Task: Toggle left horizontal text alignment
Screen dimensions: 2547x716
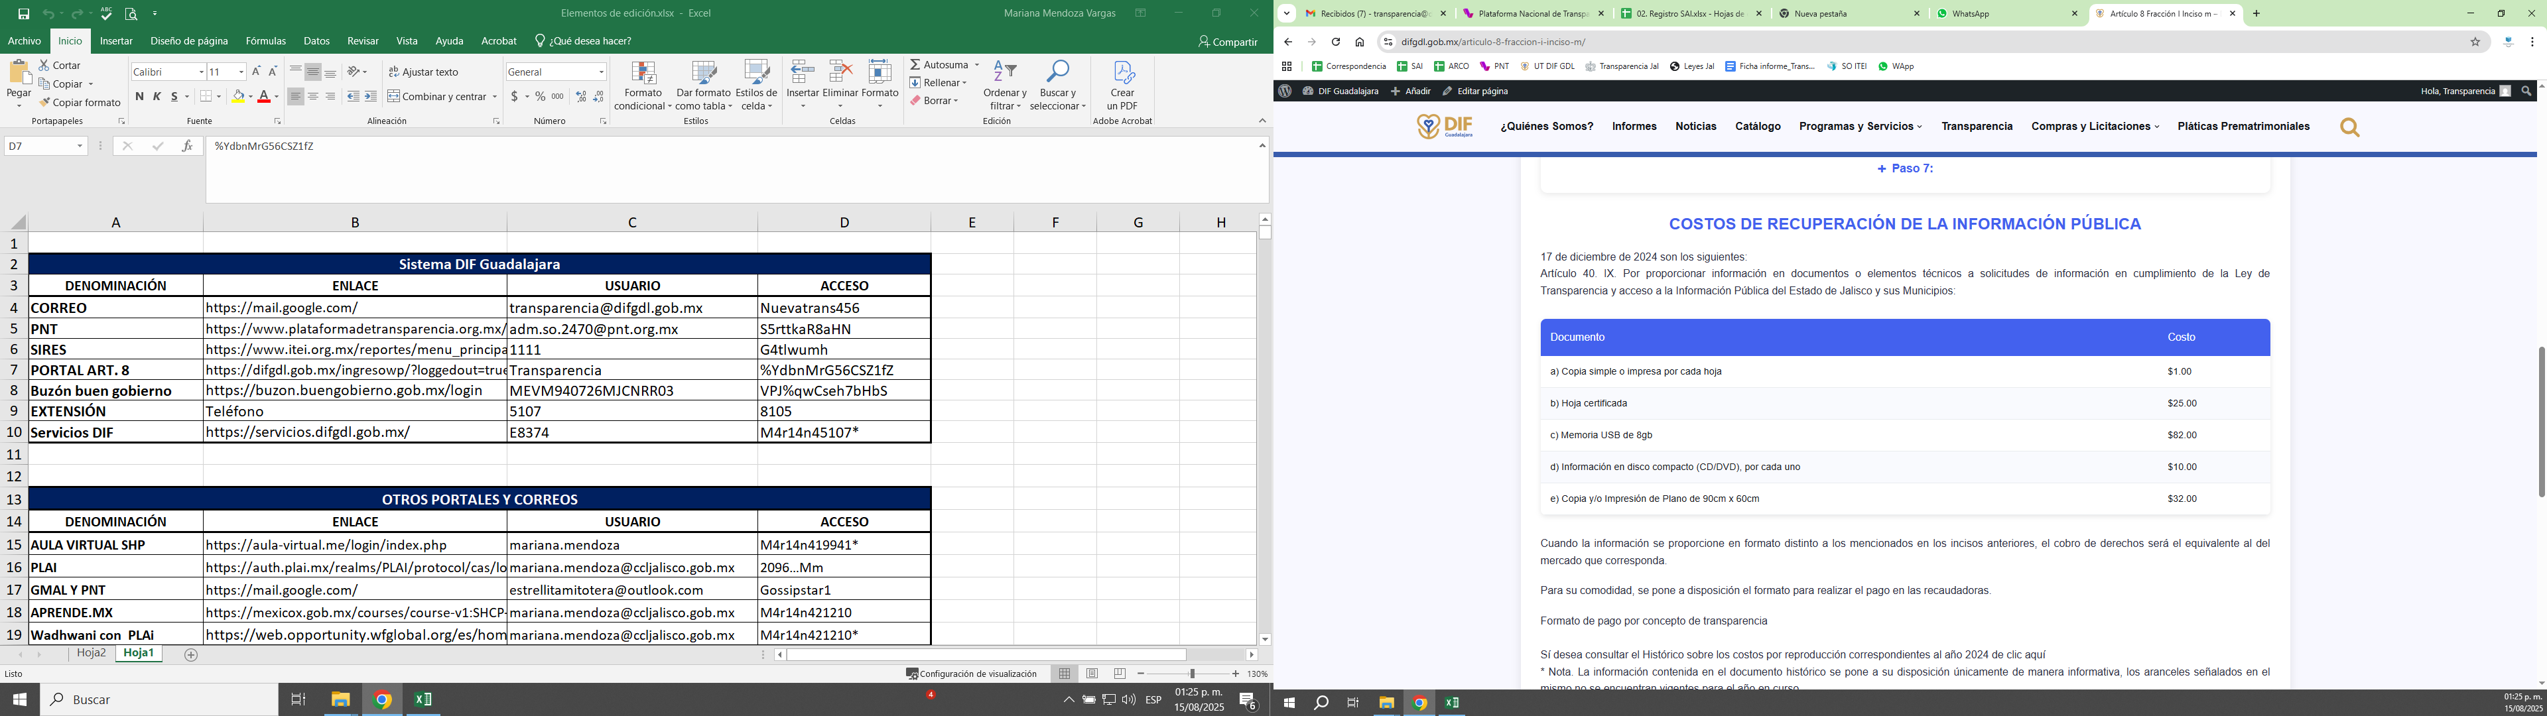Action: [296, 97]
